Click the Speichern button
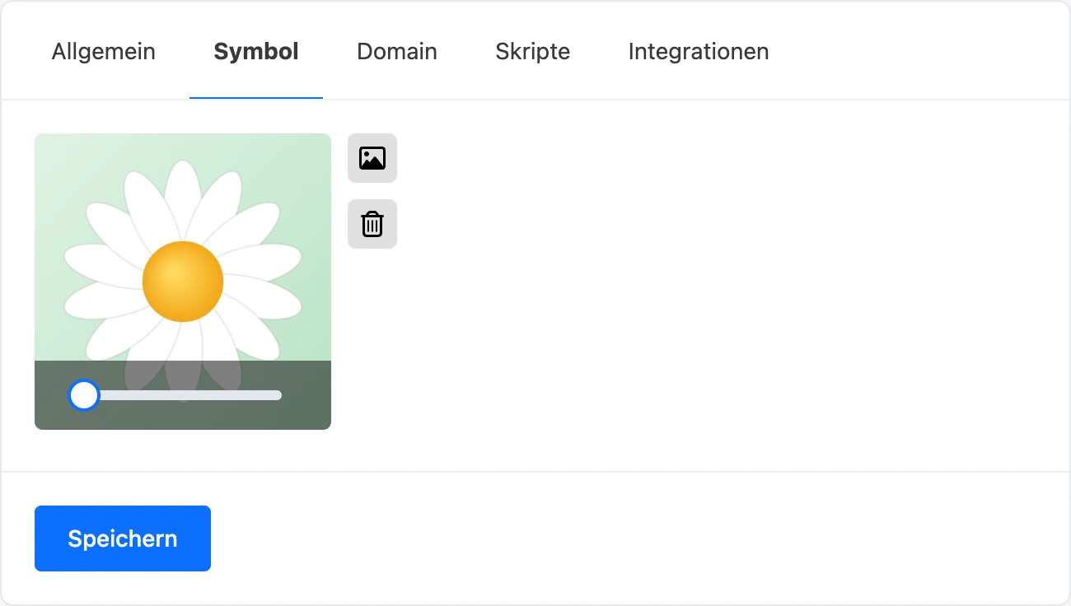This screenshot has height=606, width=1071. pos(123,538)
